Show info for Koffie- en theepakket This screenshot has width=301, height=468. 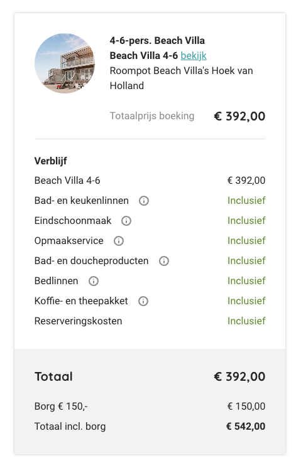click(x=143, y=301)
